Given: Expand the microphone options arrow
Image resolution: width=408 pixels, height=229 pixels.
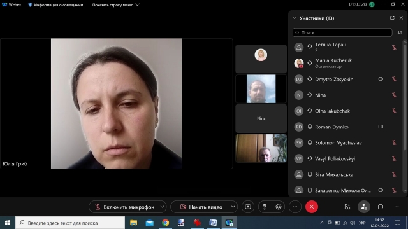Looking at the screenshot, I should 162,207.
